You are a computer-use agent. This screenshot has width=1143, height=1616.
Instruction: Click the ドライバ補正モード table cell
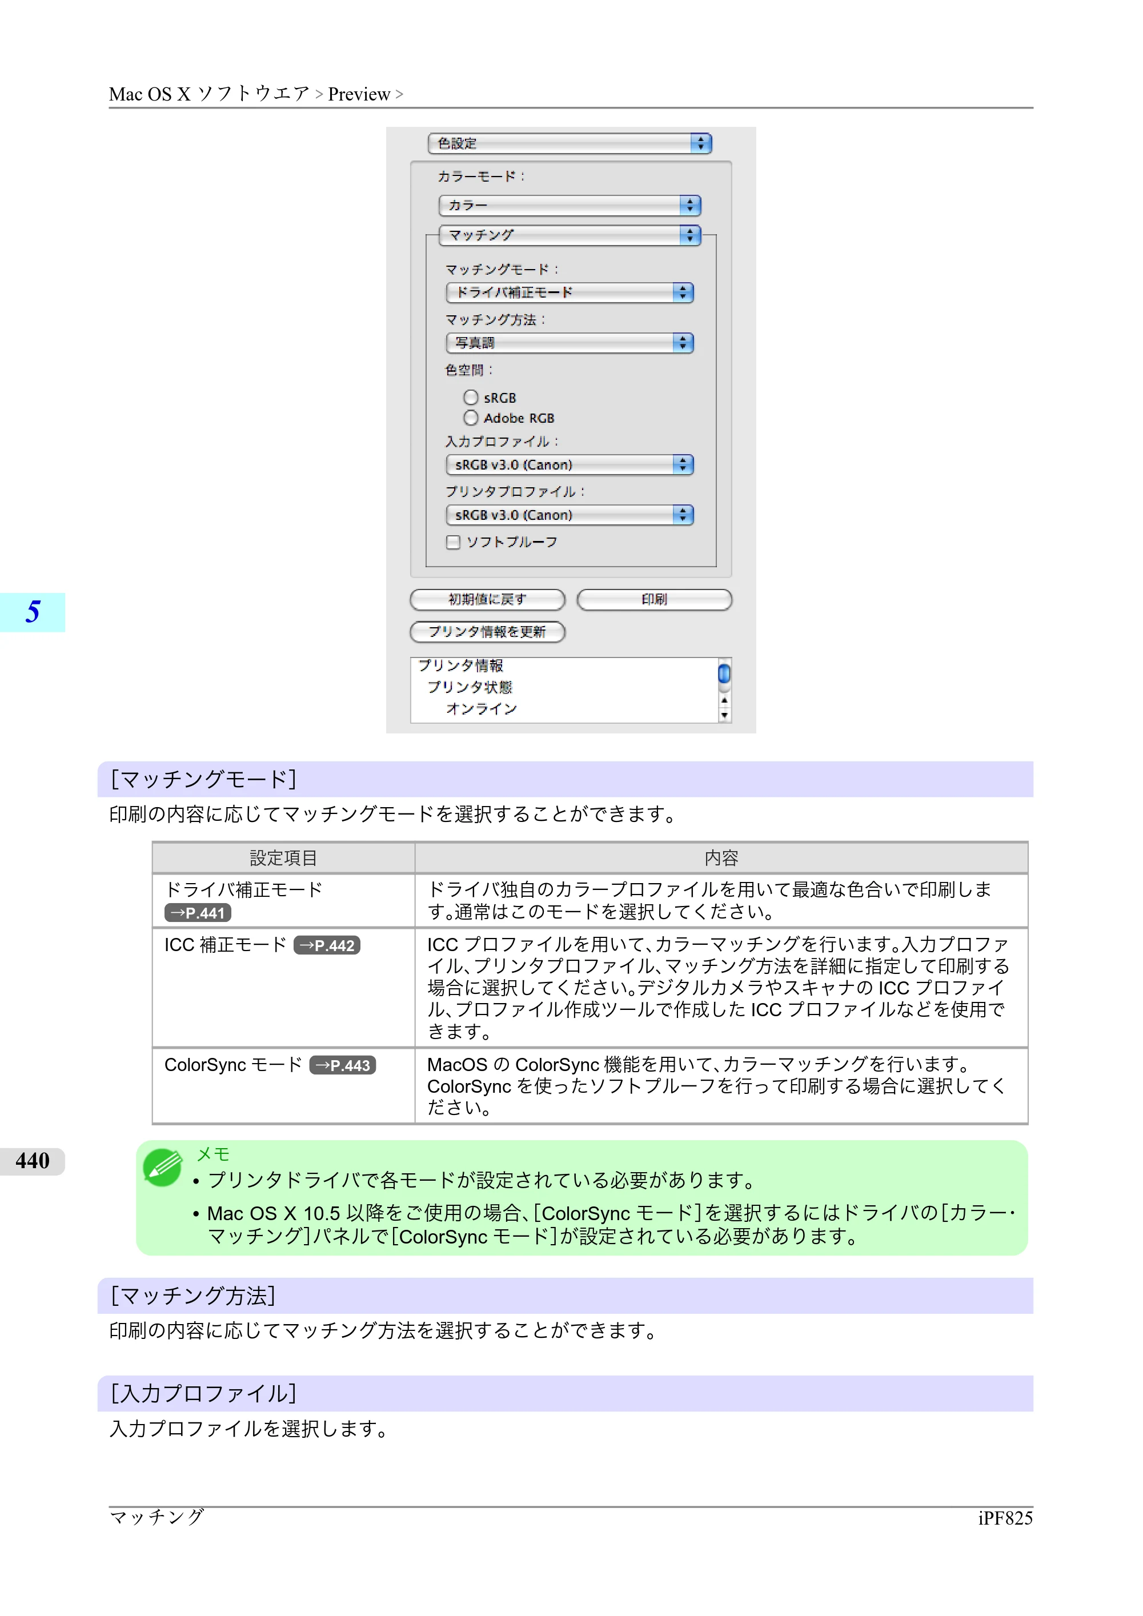tap(283, 901)
